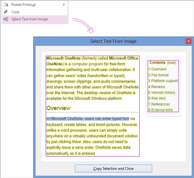Open the 4 Reviews contents link

click(157, 87)
